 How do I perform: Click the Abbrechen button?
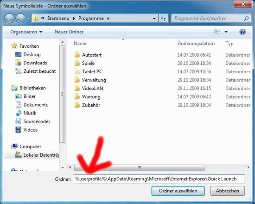point(227,191)
